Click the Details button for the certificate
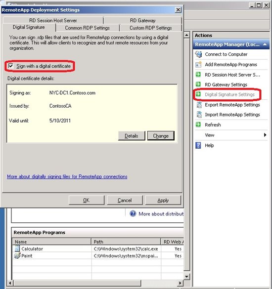Image resolution: width=272 pixels, height=289 pixels. point(132,136)
